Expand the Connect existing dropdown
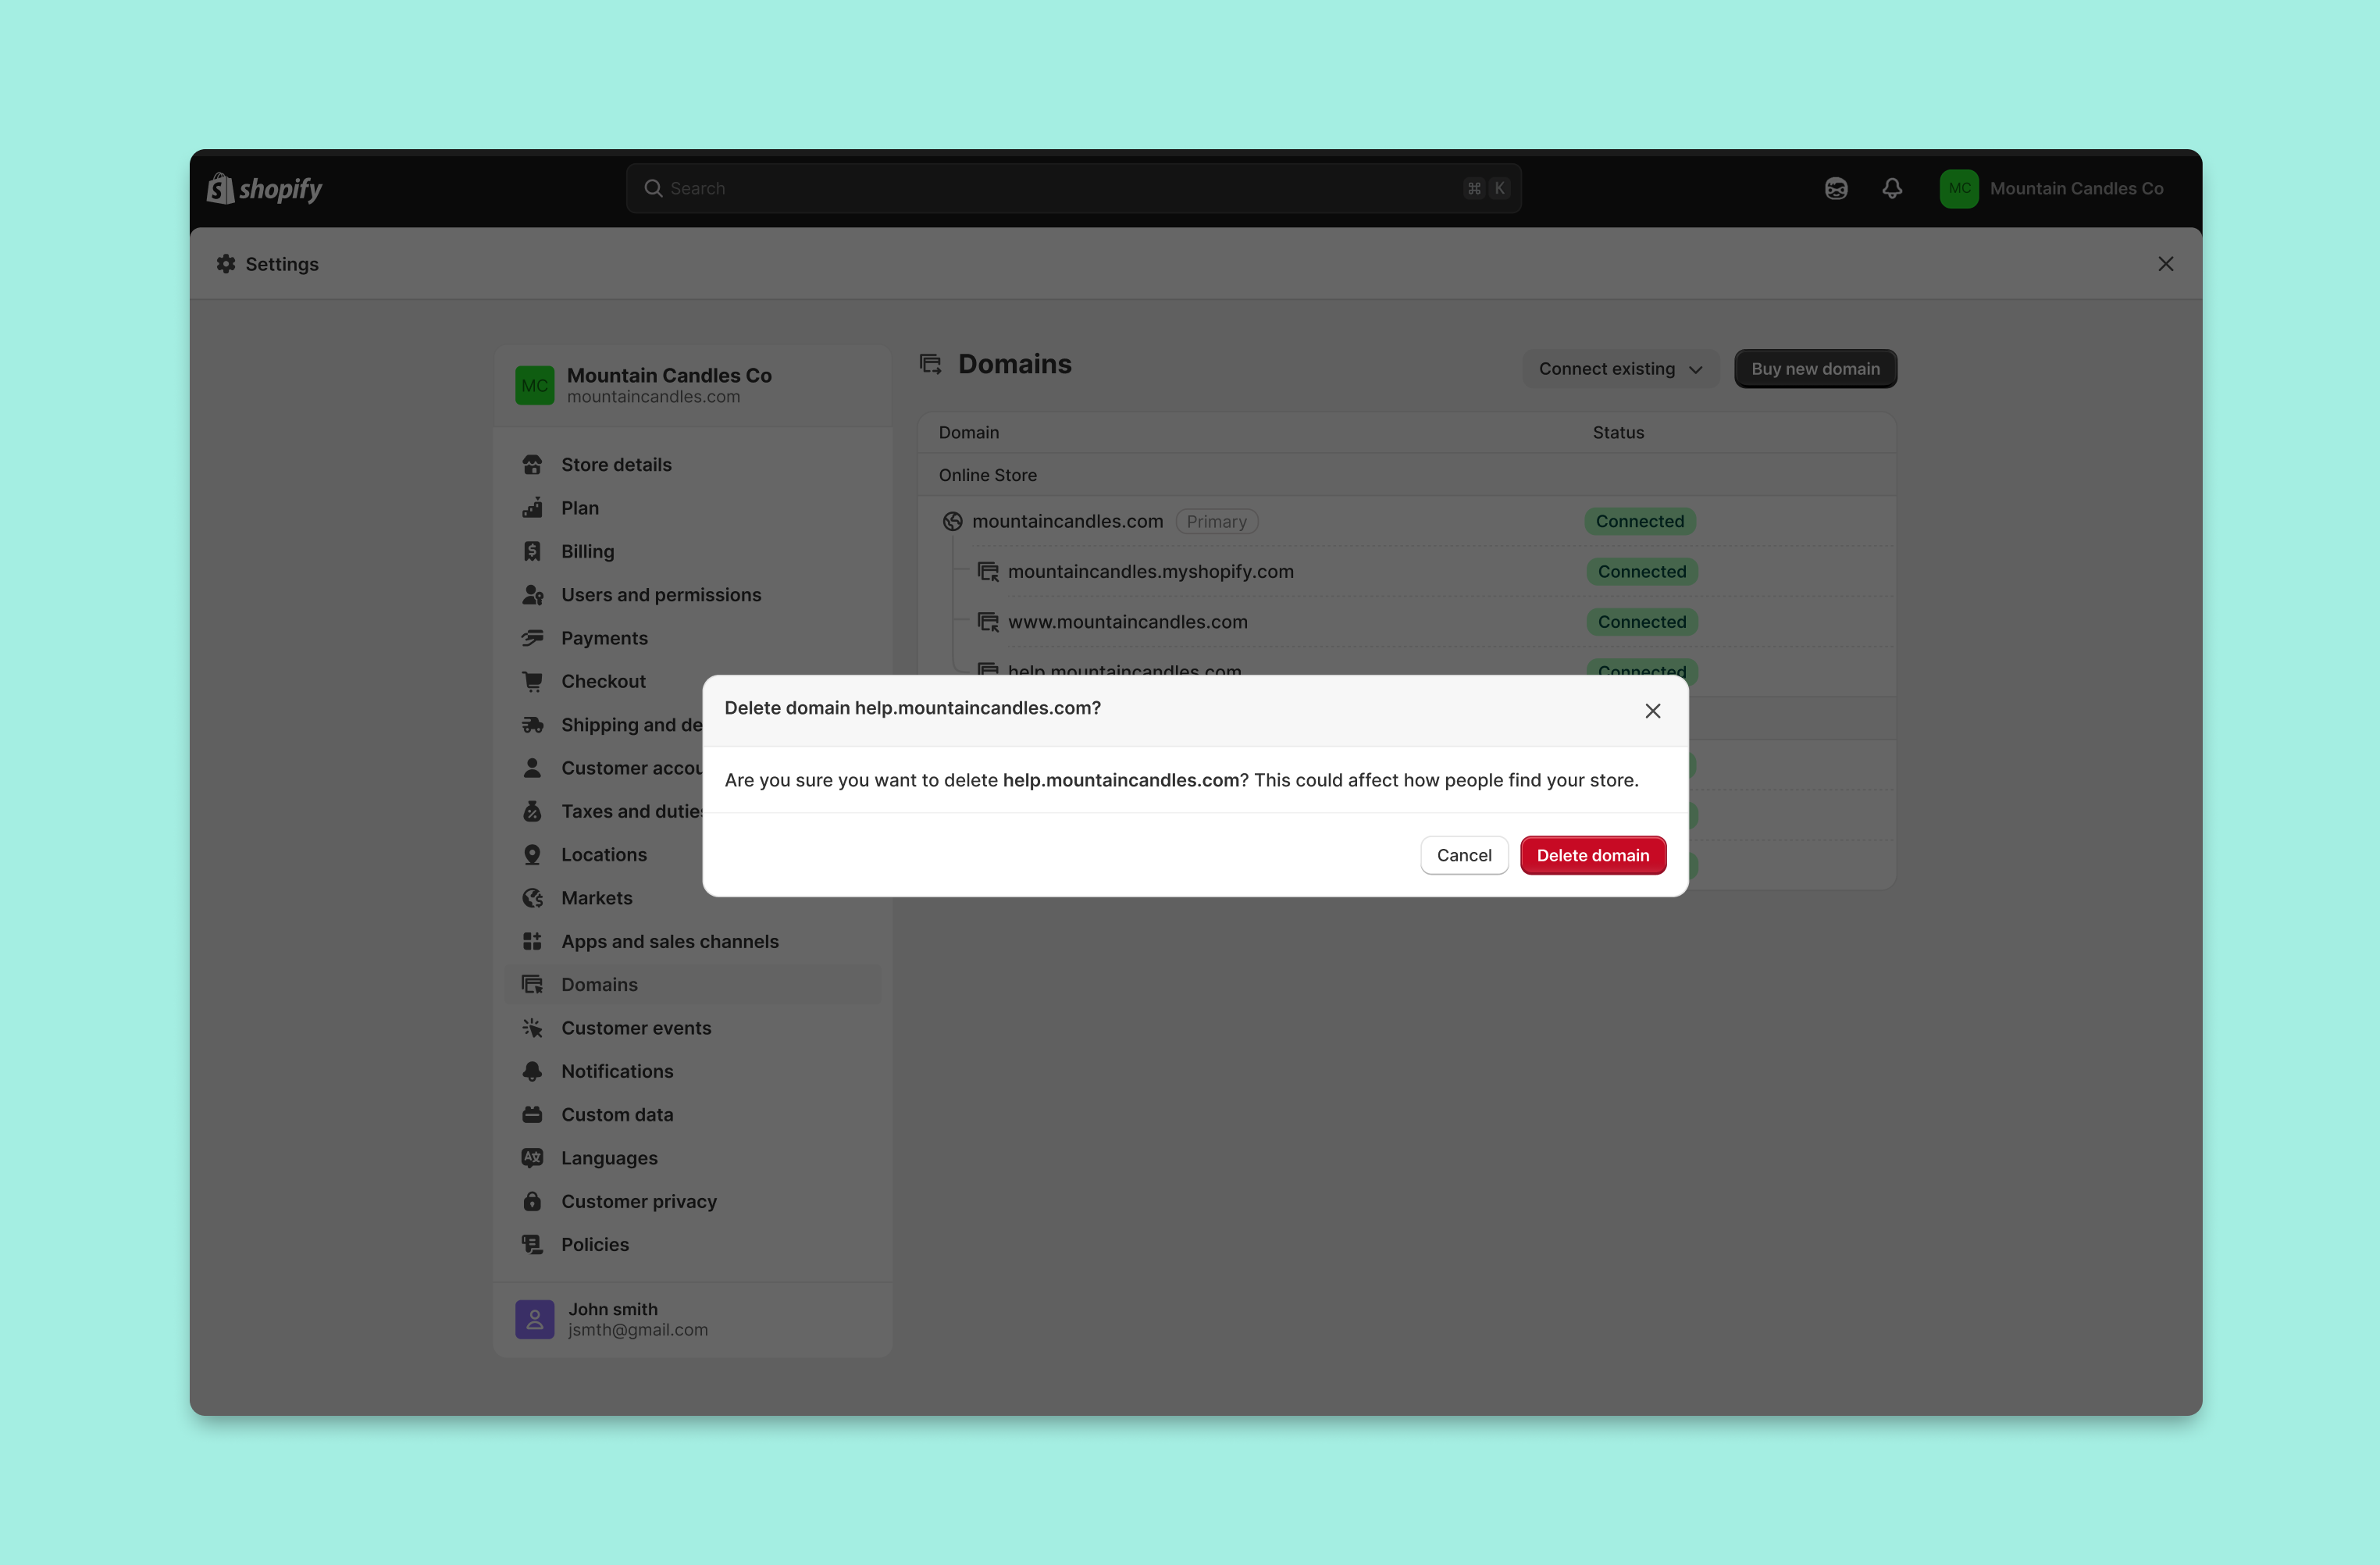The image size is (2380, 1565). click(1620, 368)
